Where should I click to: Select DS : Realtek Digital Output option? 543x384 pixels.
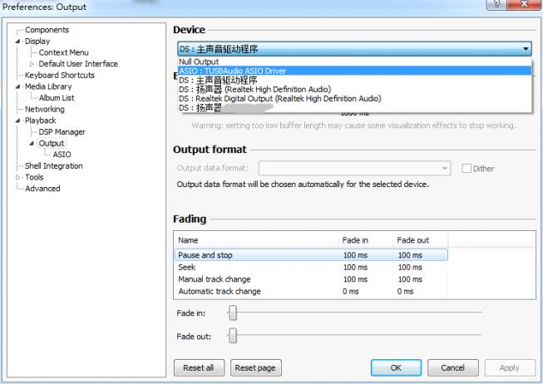279,98
